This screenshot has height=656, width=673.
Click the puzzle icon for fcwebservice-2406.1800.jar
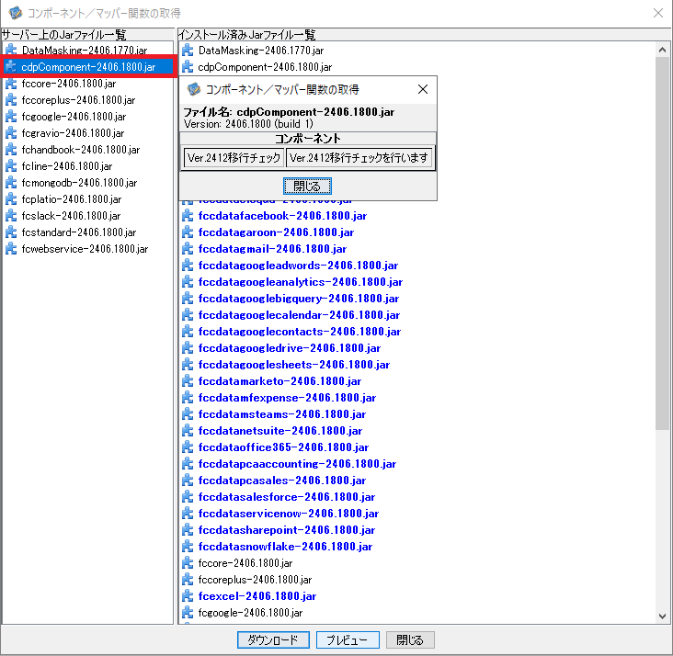tap(11, 249)
